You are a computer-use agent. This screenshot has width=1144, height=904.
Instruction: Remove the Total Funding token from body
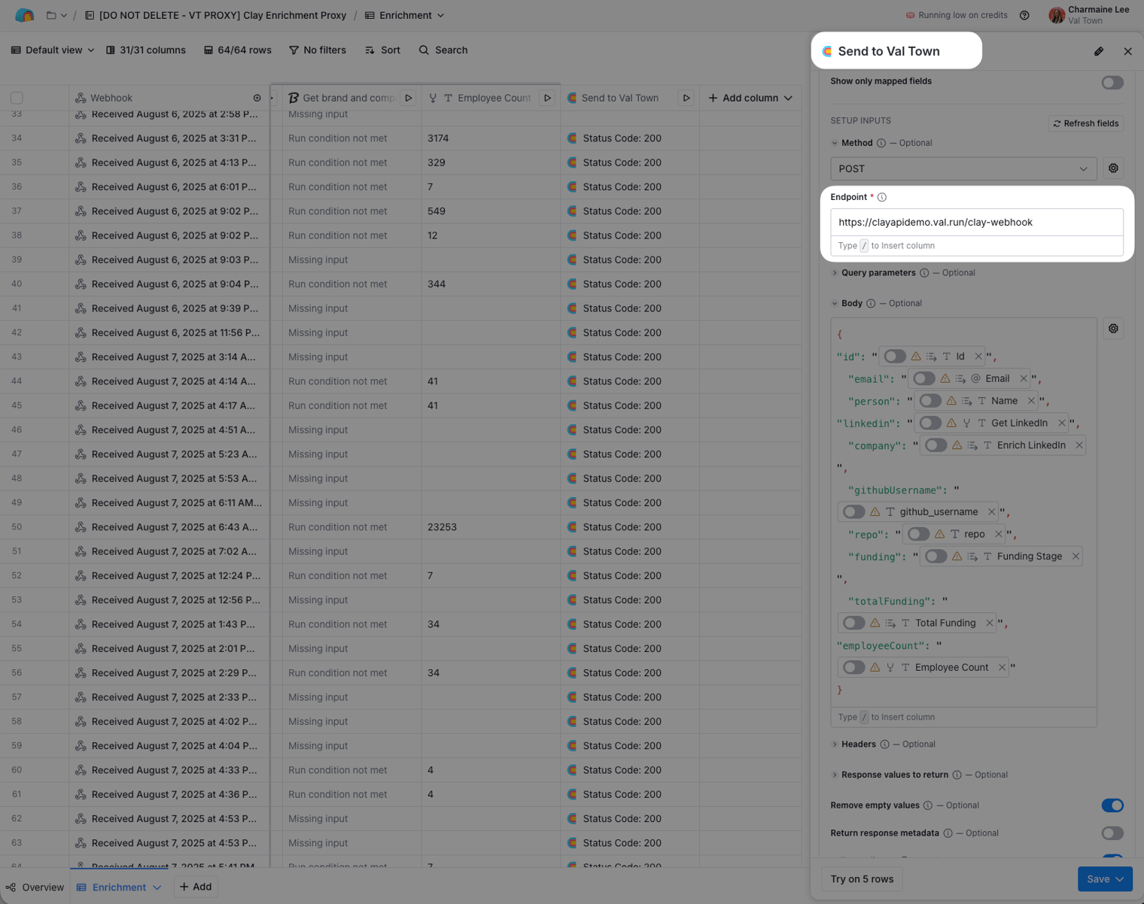click(990, 623)
